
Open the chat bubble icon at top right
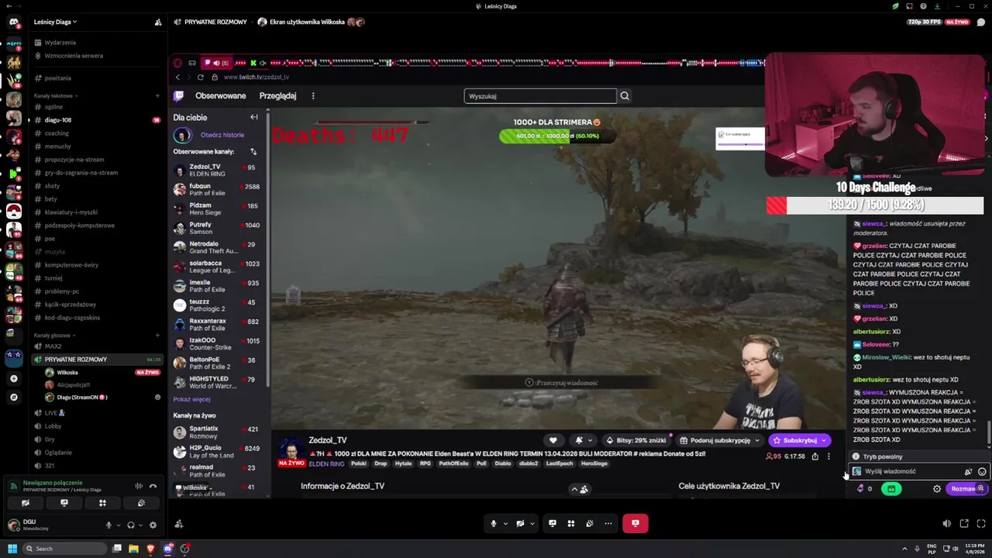pos(980,22)
